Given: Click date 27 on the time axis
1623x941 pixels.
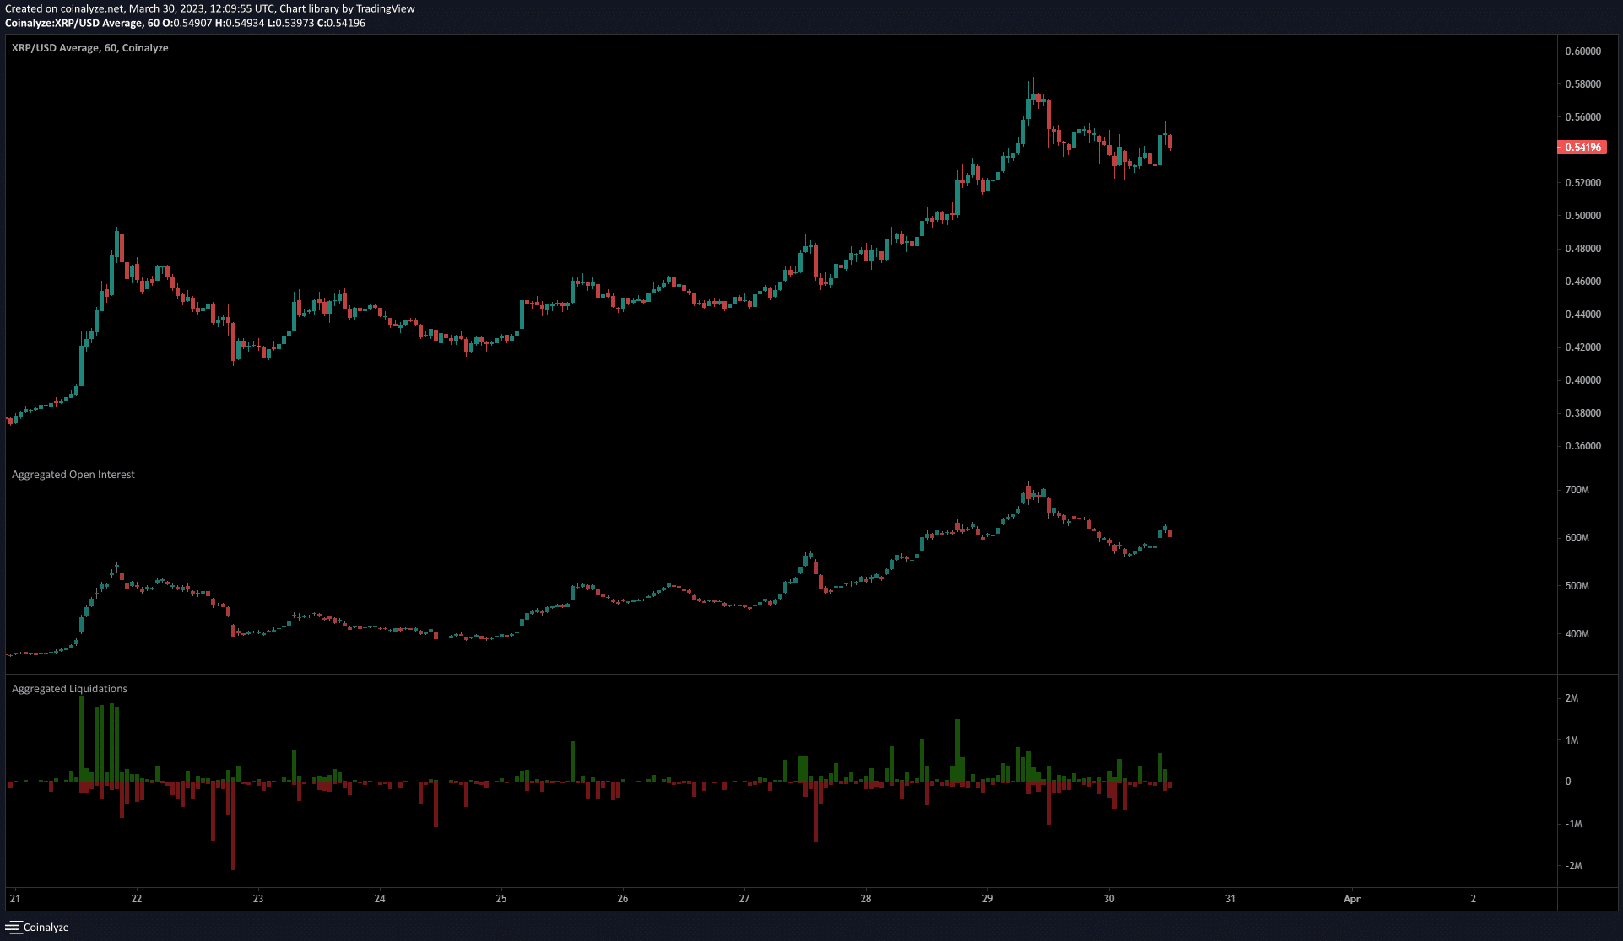Looking at the screenshot, I should [x=744, y=899].
